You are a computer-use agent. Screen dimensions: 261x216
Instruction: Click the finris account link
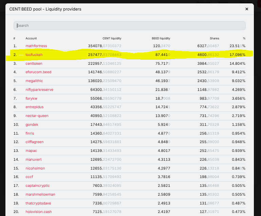30,133
